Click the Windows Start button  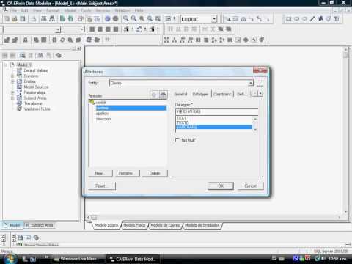[10, 259]
